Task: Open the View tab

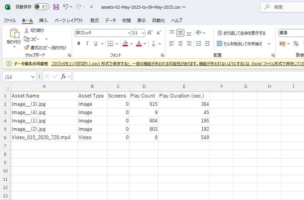Action: coord(141,20)
